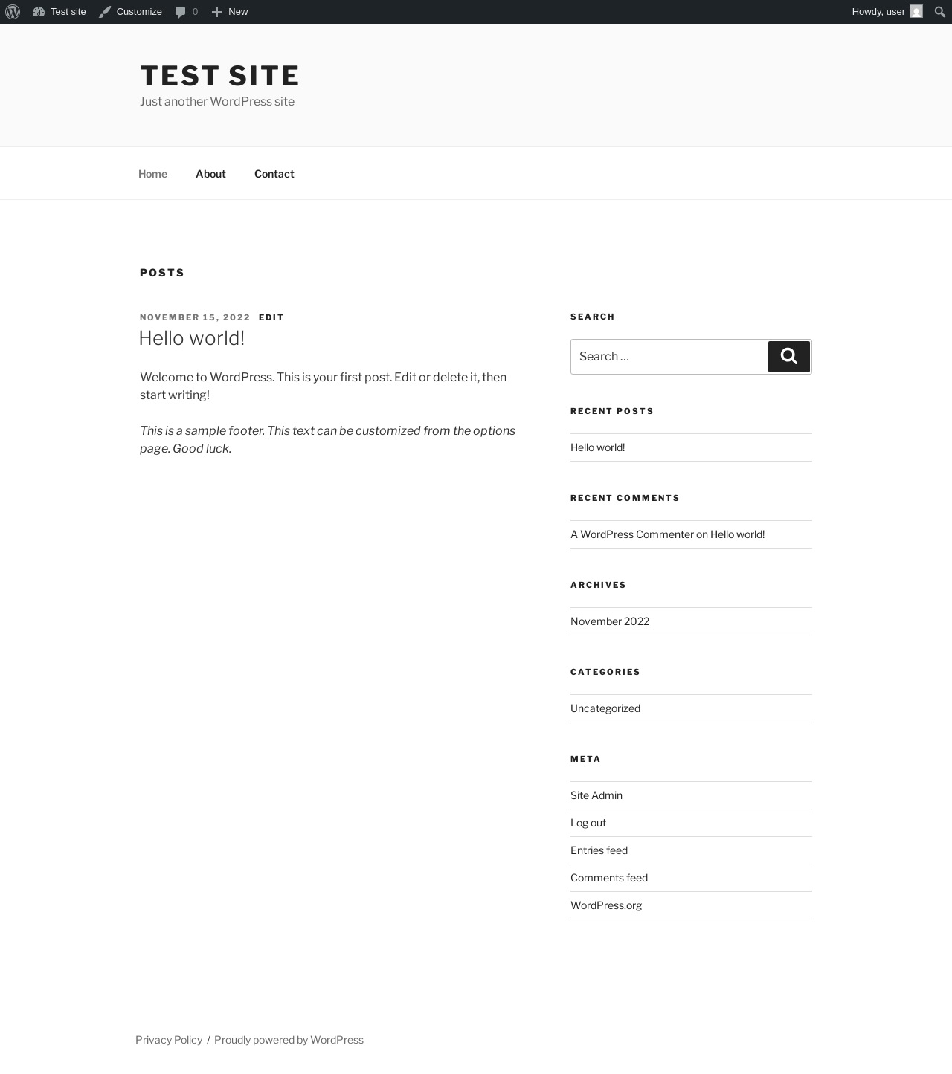Viewport: 952px width, 1074px height.
Task: Click the New plus icon
Action: pos(216,12)
